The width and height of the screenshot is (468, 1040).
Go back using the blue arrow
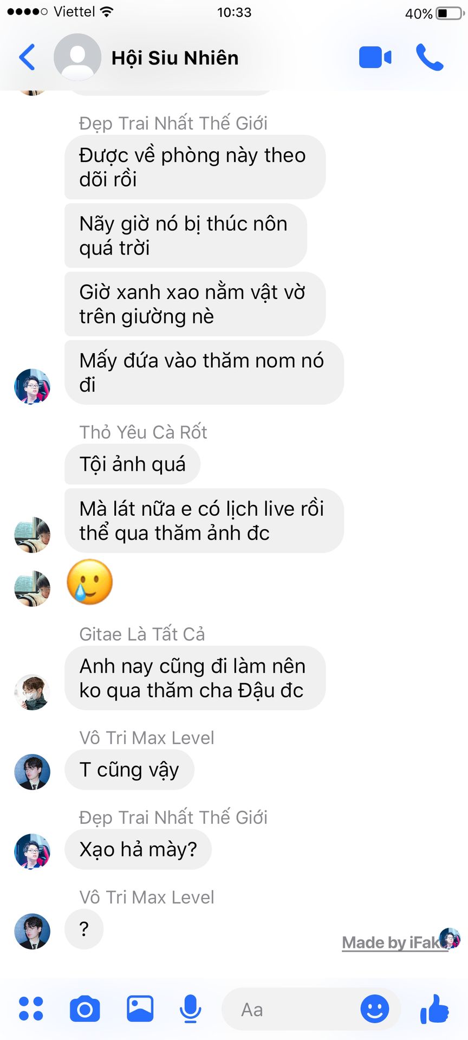tap(27, 57)
